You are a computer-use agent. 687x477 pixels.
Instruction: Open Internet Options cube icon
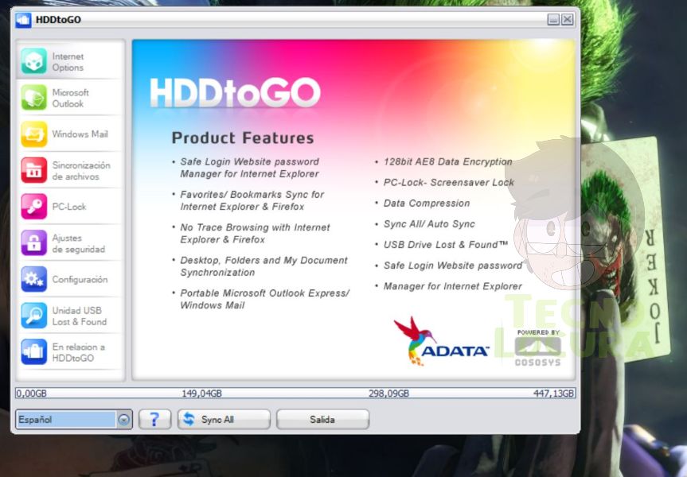(33, 61)
